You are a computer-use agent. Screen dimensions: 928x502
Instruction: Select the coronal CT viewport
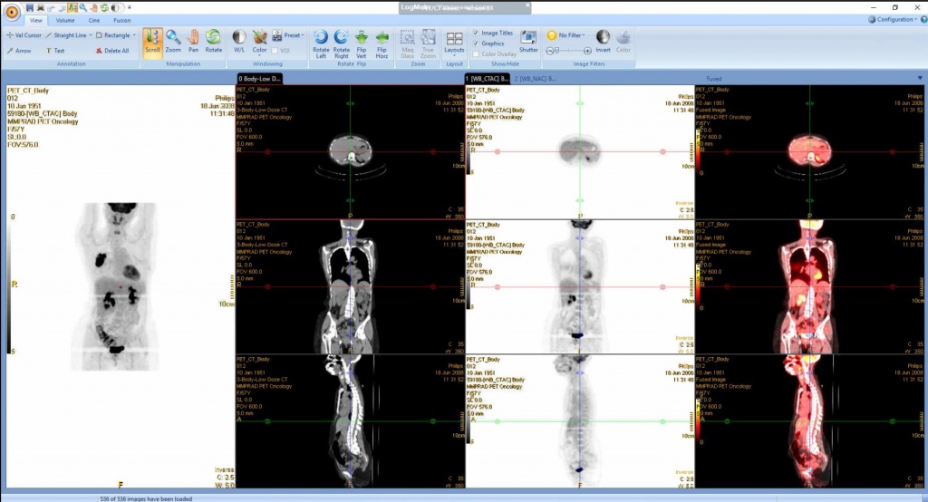[x=351, y=287]
